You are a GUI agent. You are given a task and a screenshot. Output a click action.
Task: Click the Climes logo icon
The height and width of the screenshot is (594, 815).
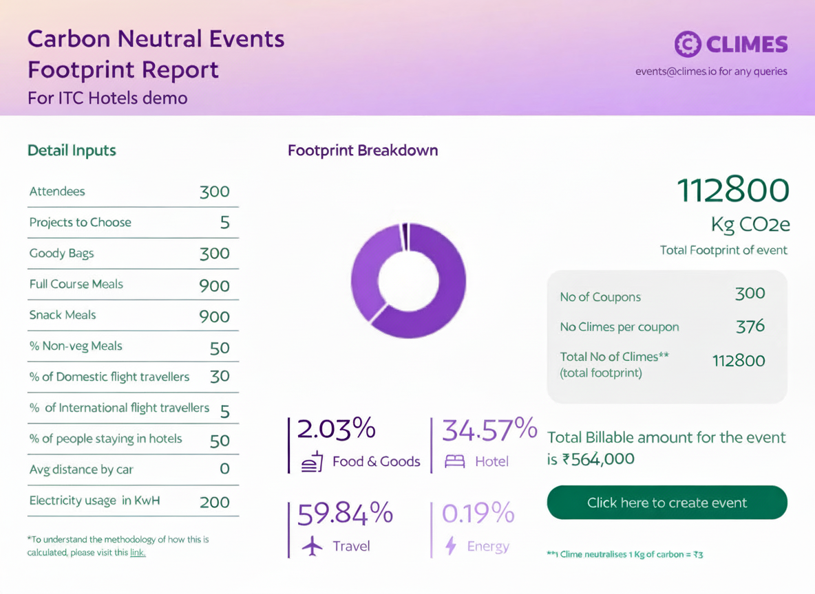[x=688, y=44]
